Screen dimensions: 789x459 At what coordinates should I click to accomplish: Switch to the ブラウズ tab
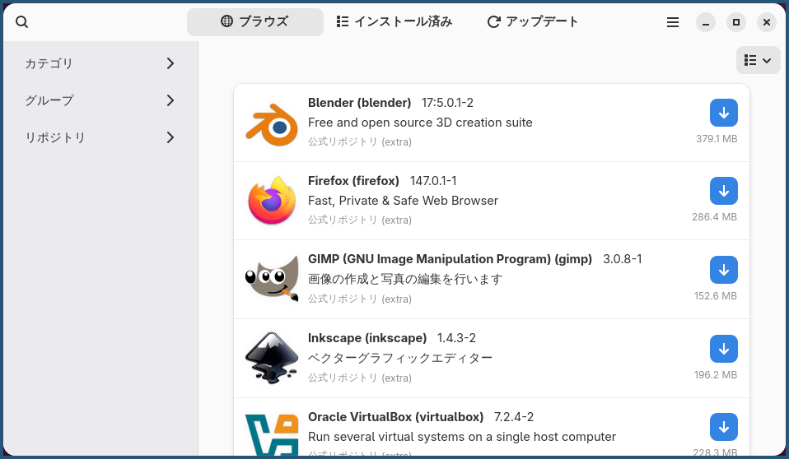coord(255,21)
